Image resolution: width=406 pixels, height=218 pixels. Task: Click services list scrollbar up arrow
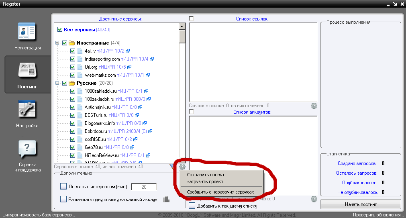(182, 26)
